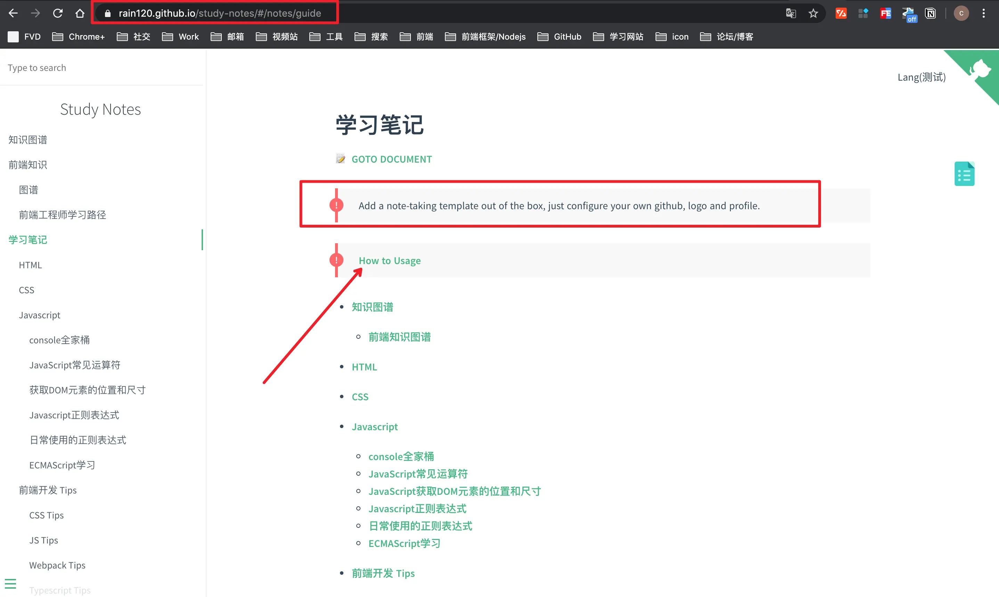Click the browser back arrow
Viewport: 999px width, 597px height.
[13, 13]
